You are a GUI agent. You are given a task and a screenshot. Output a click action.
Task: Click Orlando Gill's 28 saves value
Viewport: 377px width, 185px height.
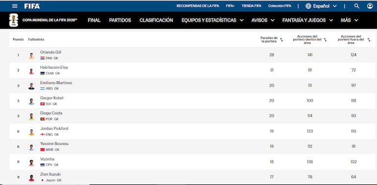click(272, 55)
